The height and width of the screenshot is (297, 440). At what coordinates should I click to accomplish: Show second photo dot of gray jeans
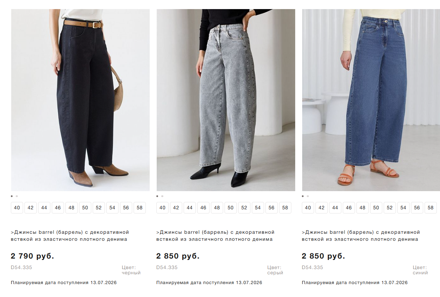pos(162,196)
